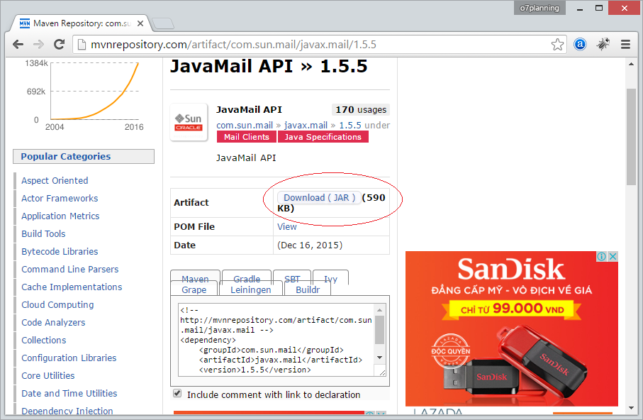Open the javax.mail artifact link

pyautogui.click(x=306, y=126)
